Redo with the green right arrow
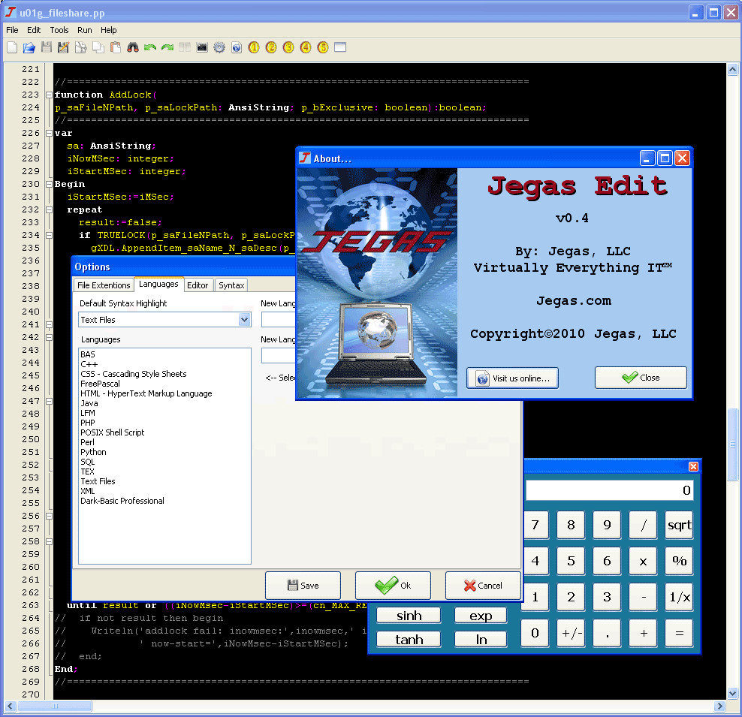Screen dimensions: 742x717 point(167,47)
